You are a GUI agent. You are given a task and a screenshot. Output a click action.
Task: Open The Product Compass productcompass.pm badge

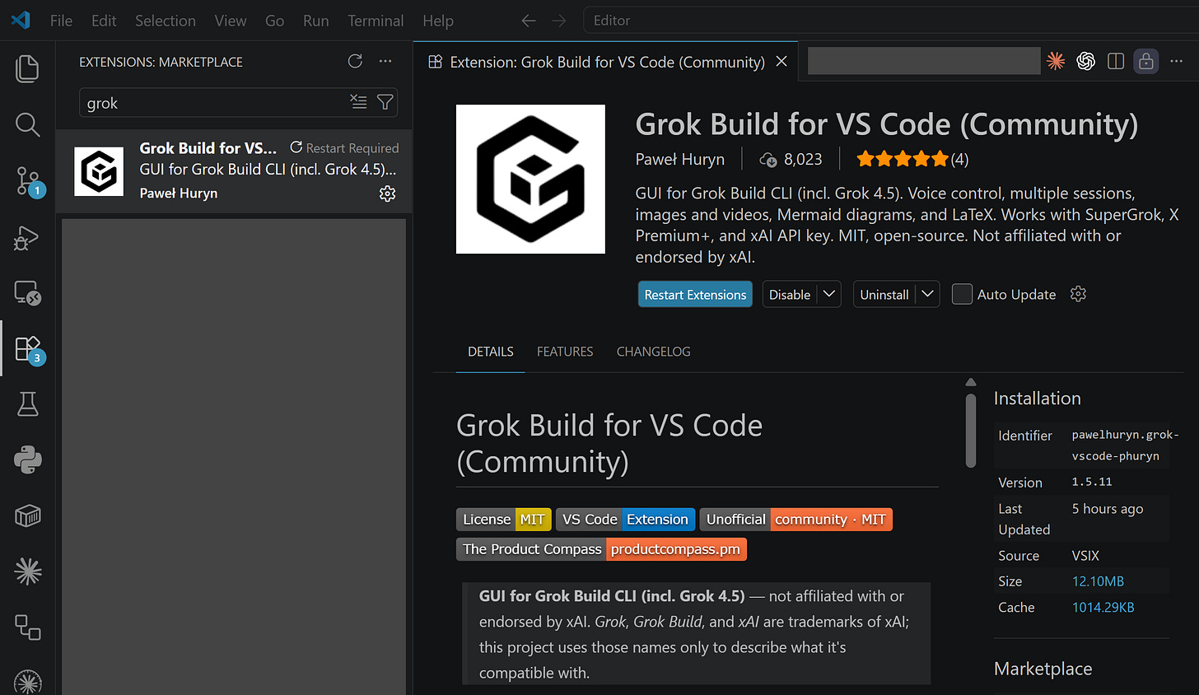[602, 549]
